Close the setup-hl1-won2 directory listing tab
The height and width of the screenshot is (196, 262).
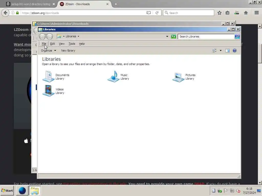(x=54, y=4)
